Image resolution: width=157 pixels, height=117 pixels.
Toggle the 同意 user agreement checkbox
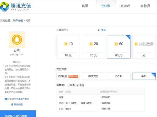6,99
